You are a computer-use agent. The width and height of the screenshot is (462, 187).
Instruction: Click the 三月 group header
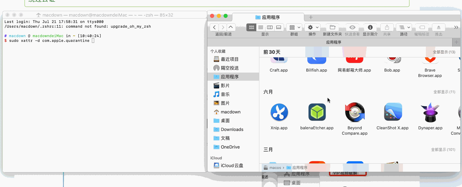pos(268,150)
